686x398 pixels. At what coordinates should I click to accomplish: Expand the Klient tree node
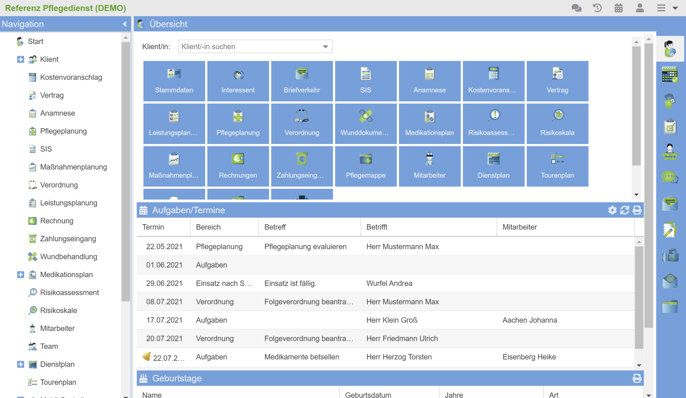(x=20, y=59)
